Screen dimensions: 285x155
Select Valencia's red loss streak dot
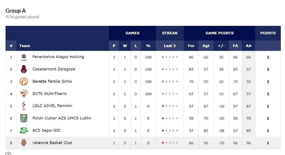click(163, 143)
